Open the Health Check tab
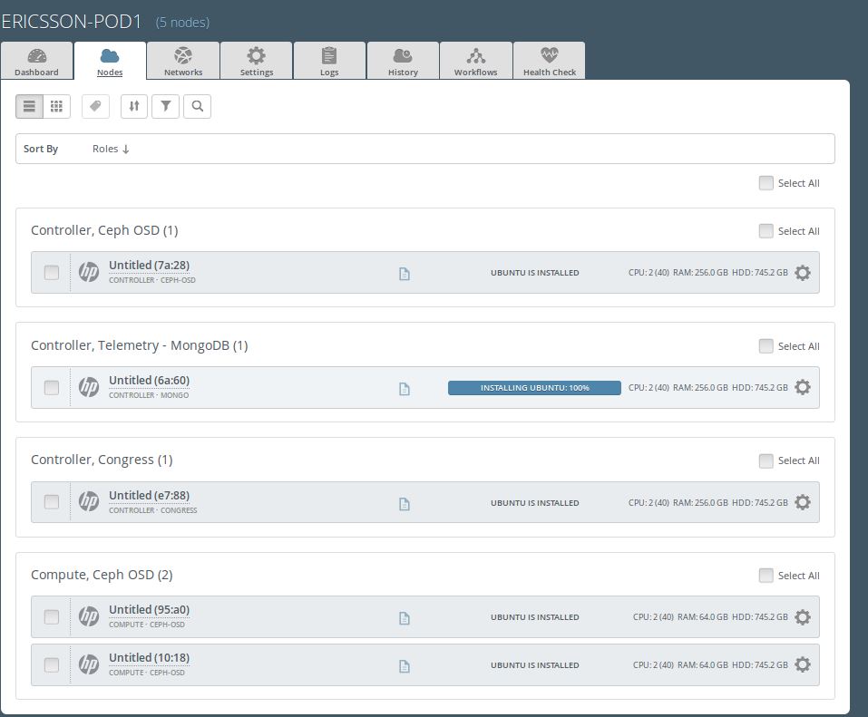 (549, 61)
